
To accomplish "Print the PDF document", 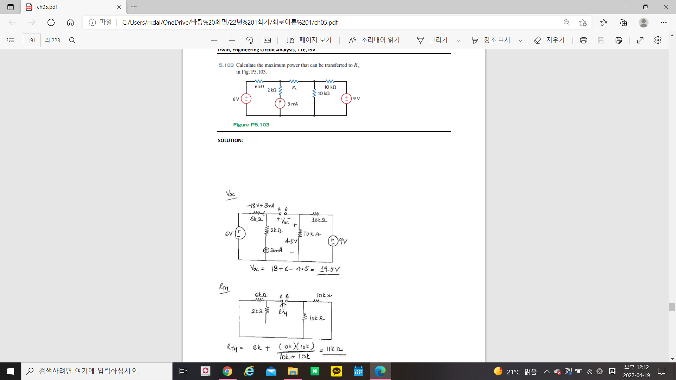I will coord(583,40).
